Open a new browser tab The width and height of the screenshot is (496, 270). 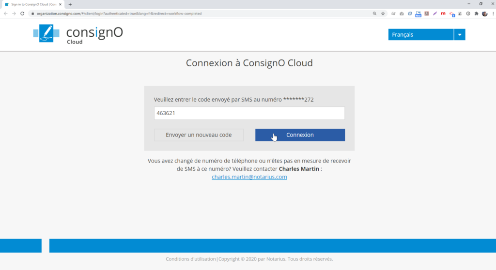70,4
